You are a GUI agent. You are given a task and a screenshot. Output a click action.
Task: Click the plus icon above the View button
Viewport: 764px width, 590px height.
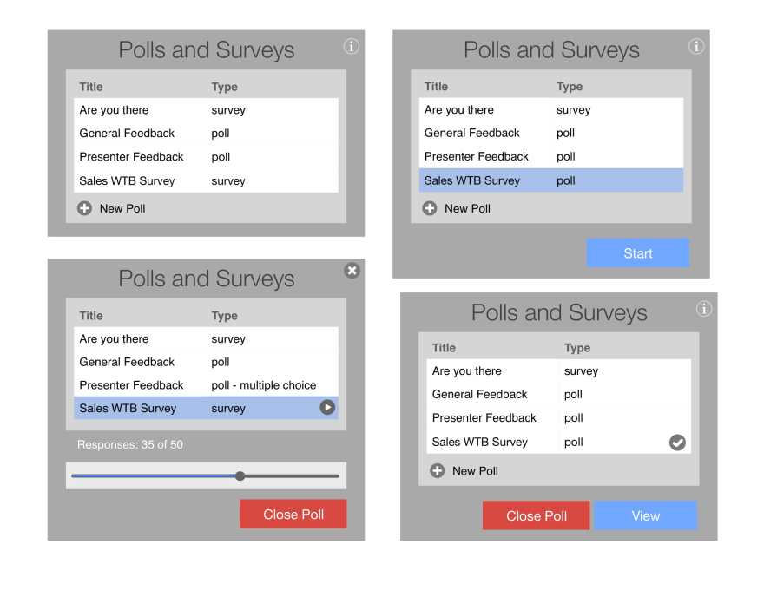click(x=438, y=471)
